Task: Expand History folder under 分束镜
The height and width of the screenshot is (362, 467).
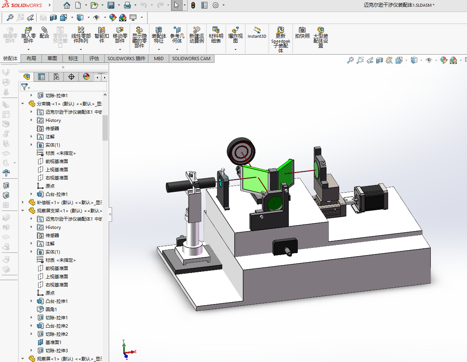Action: click(31, 120)
